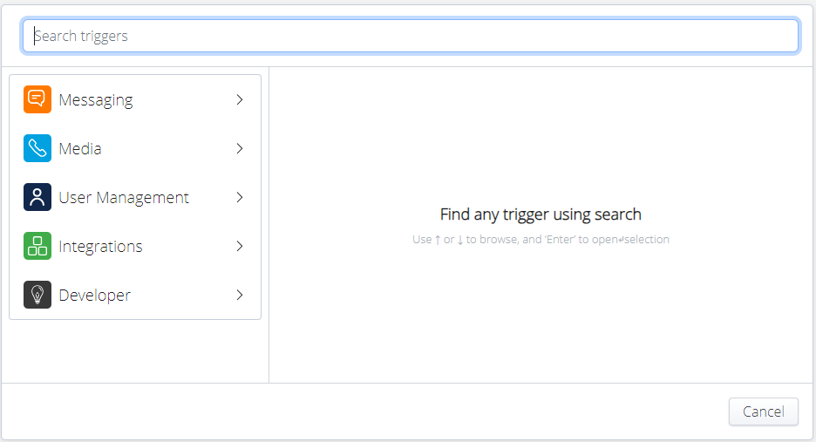816x442 pixels.
Task: Click the 'Find any trigger using search' heading
Action: (x=541, y=214)
